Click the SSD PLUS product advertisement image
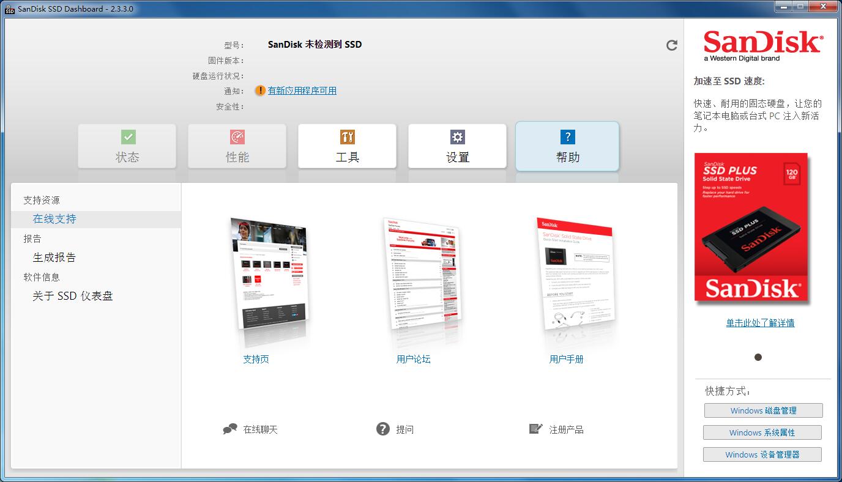The width and height of the screenshot is (842, 482). [751, 228]
